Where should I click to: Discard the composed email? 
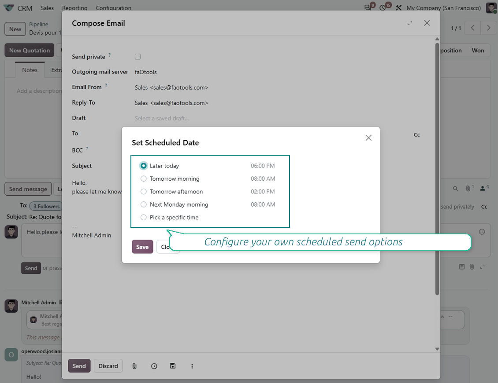[x=108, y=366]
